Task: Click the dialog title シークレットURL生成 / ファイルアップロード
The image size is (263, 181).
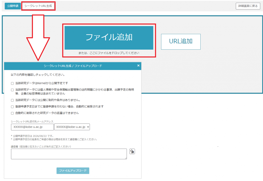Action: coord(73,66)
